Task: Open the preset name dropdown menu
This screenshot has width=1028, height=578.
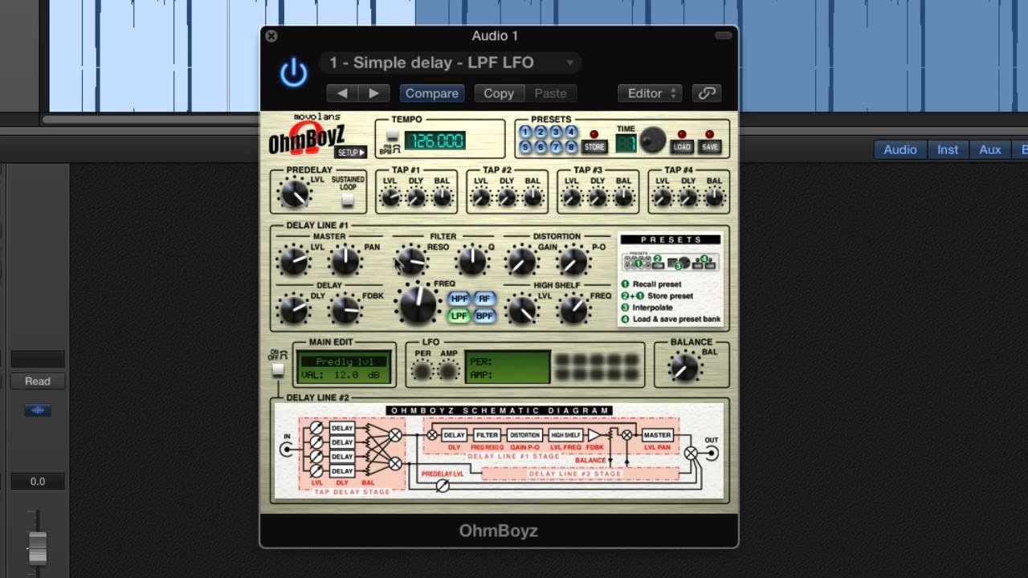Action: (450, 63)
